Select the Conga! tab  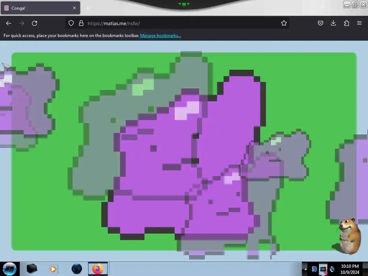coord(40,8)
